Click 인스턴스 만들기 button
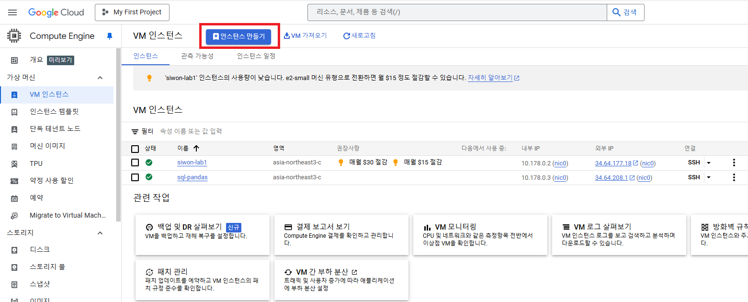Screen dimensions: 748x302 point(238,36)
